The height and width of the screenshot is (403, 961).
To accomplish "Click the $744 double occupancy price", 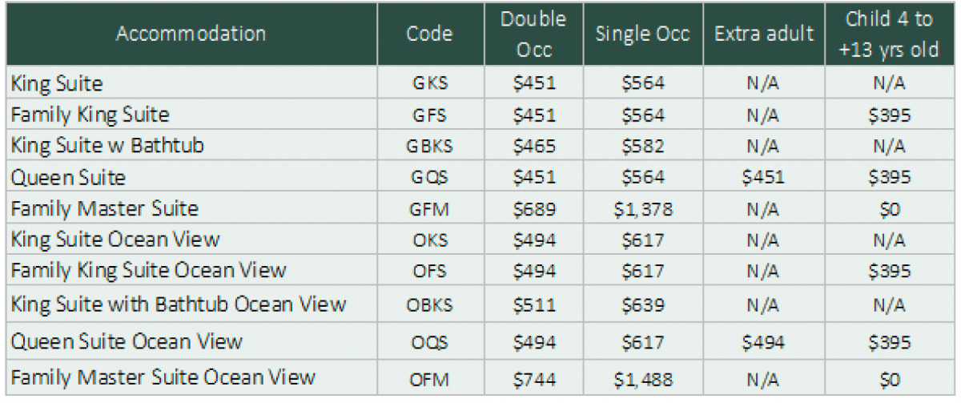I will point(534,379).
